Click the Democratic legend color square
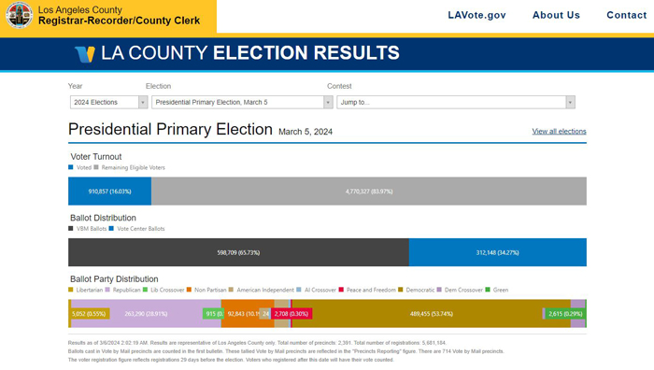This screenshot has height=370, width=654. click(x=401, y=290)
